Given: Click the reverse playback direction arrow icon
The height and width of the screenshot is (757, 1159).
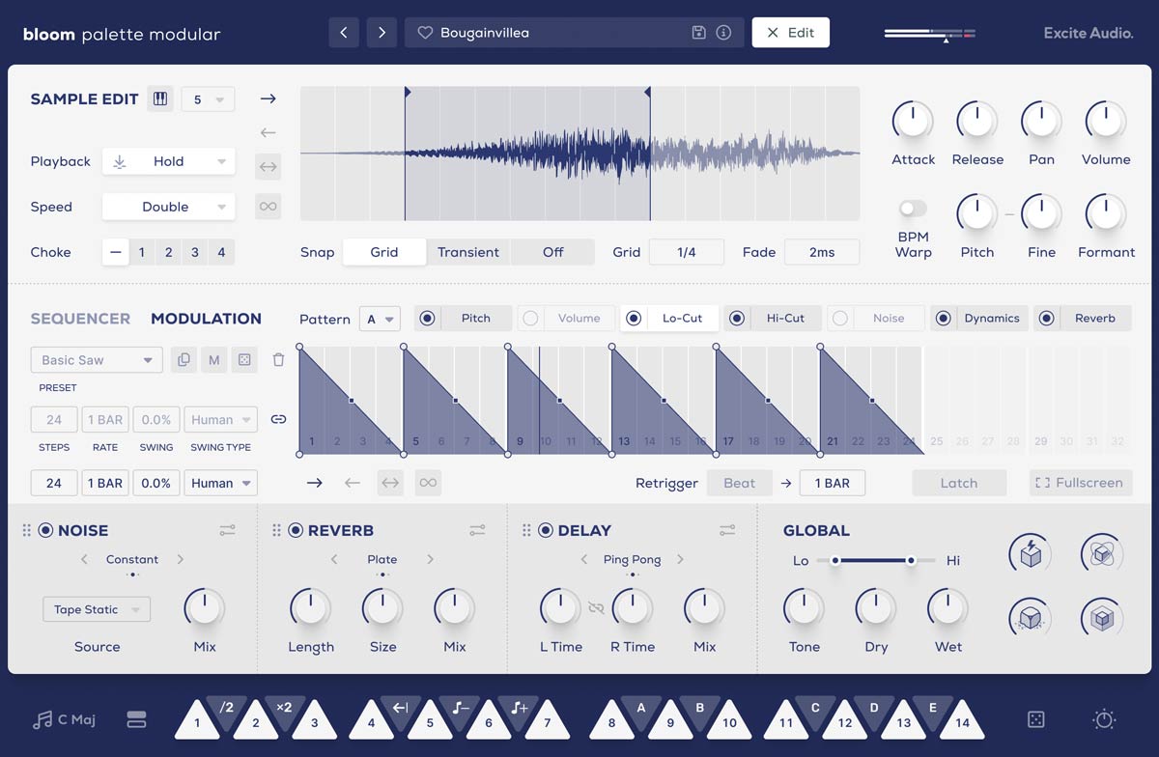Looking at the screenshot, I should coord(268,132).
